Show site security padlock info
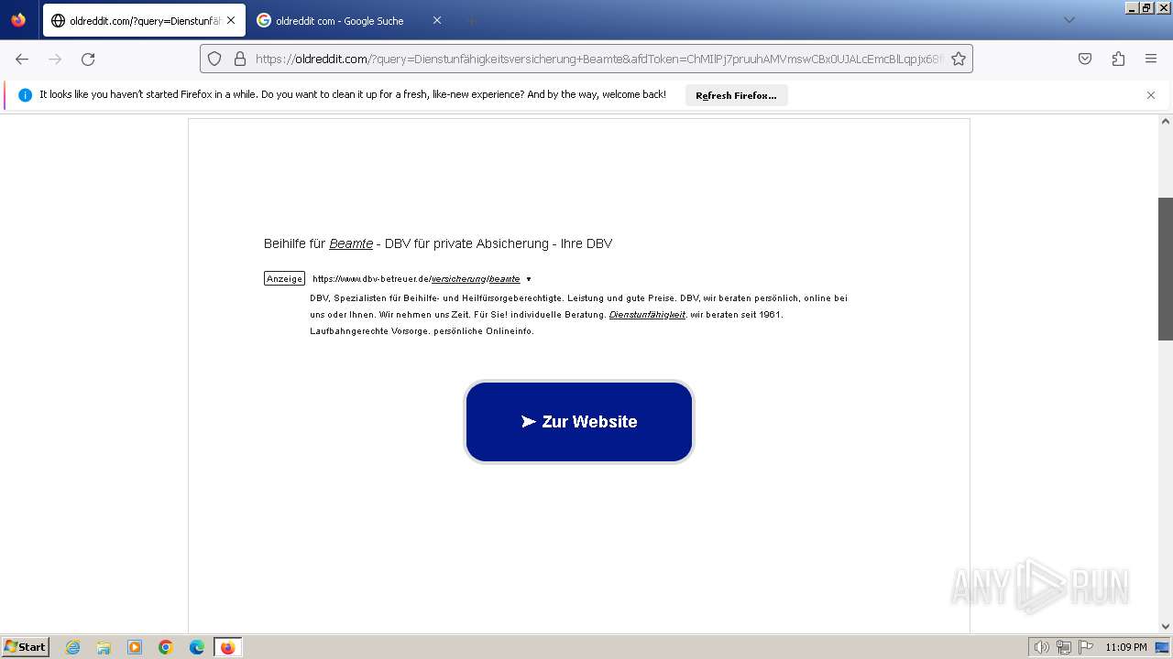 click(240, 59)
